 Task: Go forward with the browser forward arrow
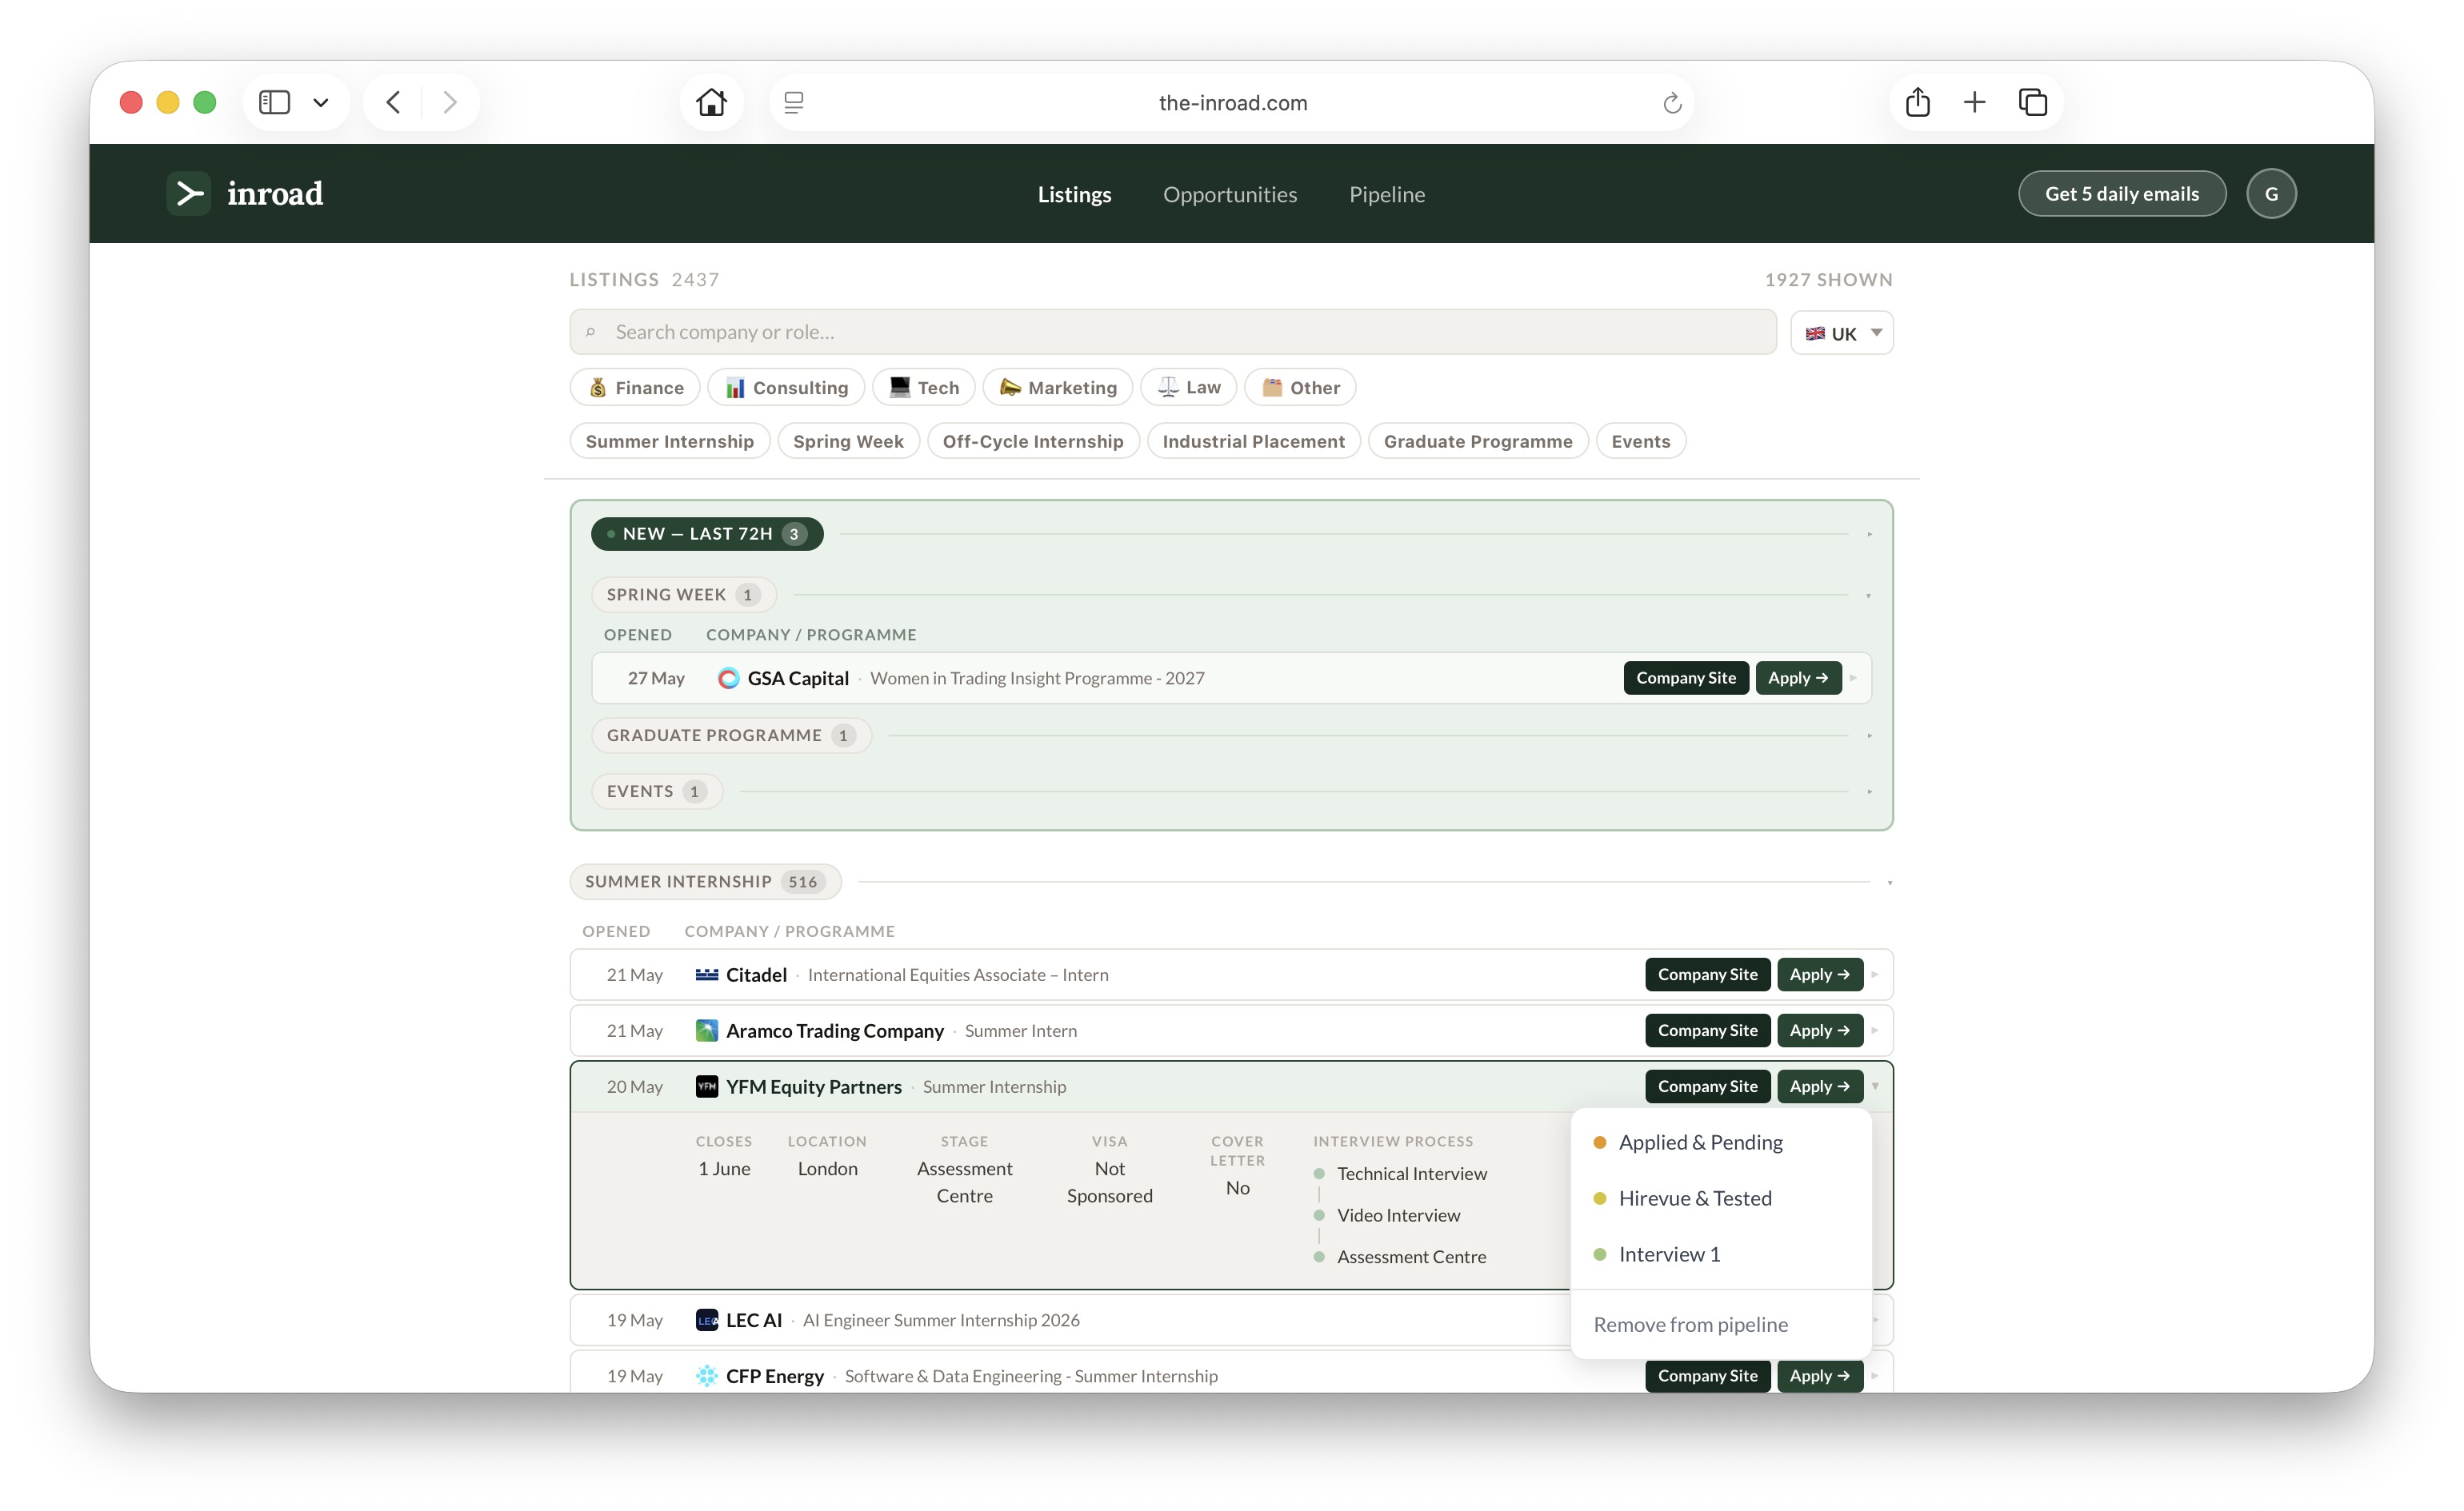(450, 102)
